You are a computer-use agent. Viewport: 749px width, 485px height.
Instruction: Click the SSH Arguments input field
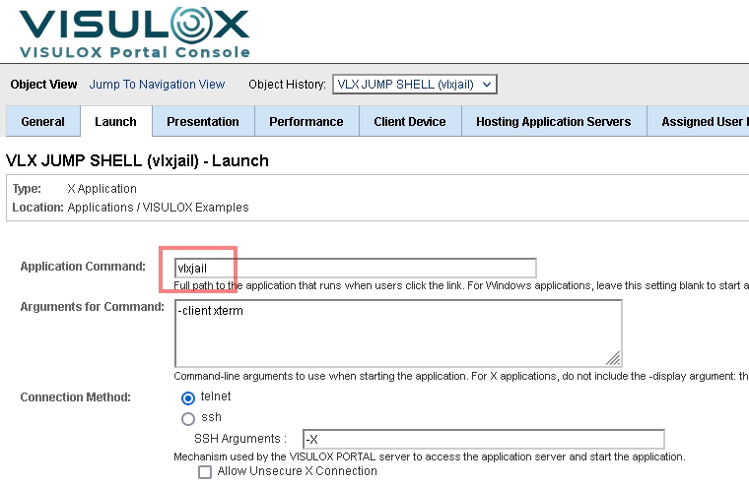tap(483, 439)
